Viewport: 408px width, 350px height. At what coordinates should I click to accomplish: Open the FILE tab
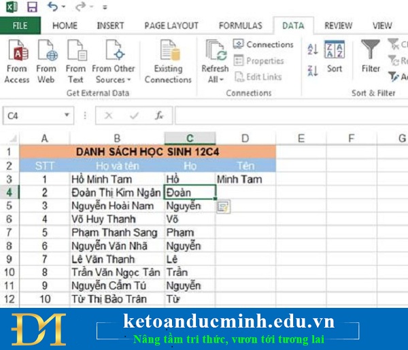click(20, 26)
